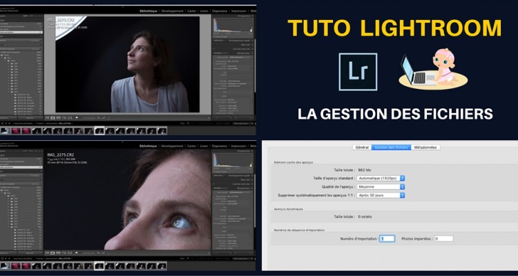Select Compare view icon in top Lightroom toolbar
The image size is (518, 276).
[59, 118]
